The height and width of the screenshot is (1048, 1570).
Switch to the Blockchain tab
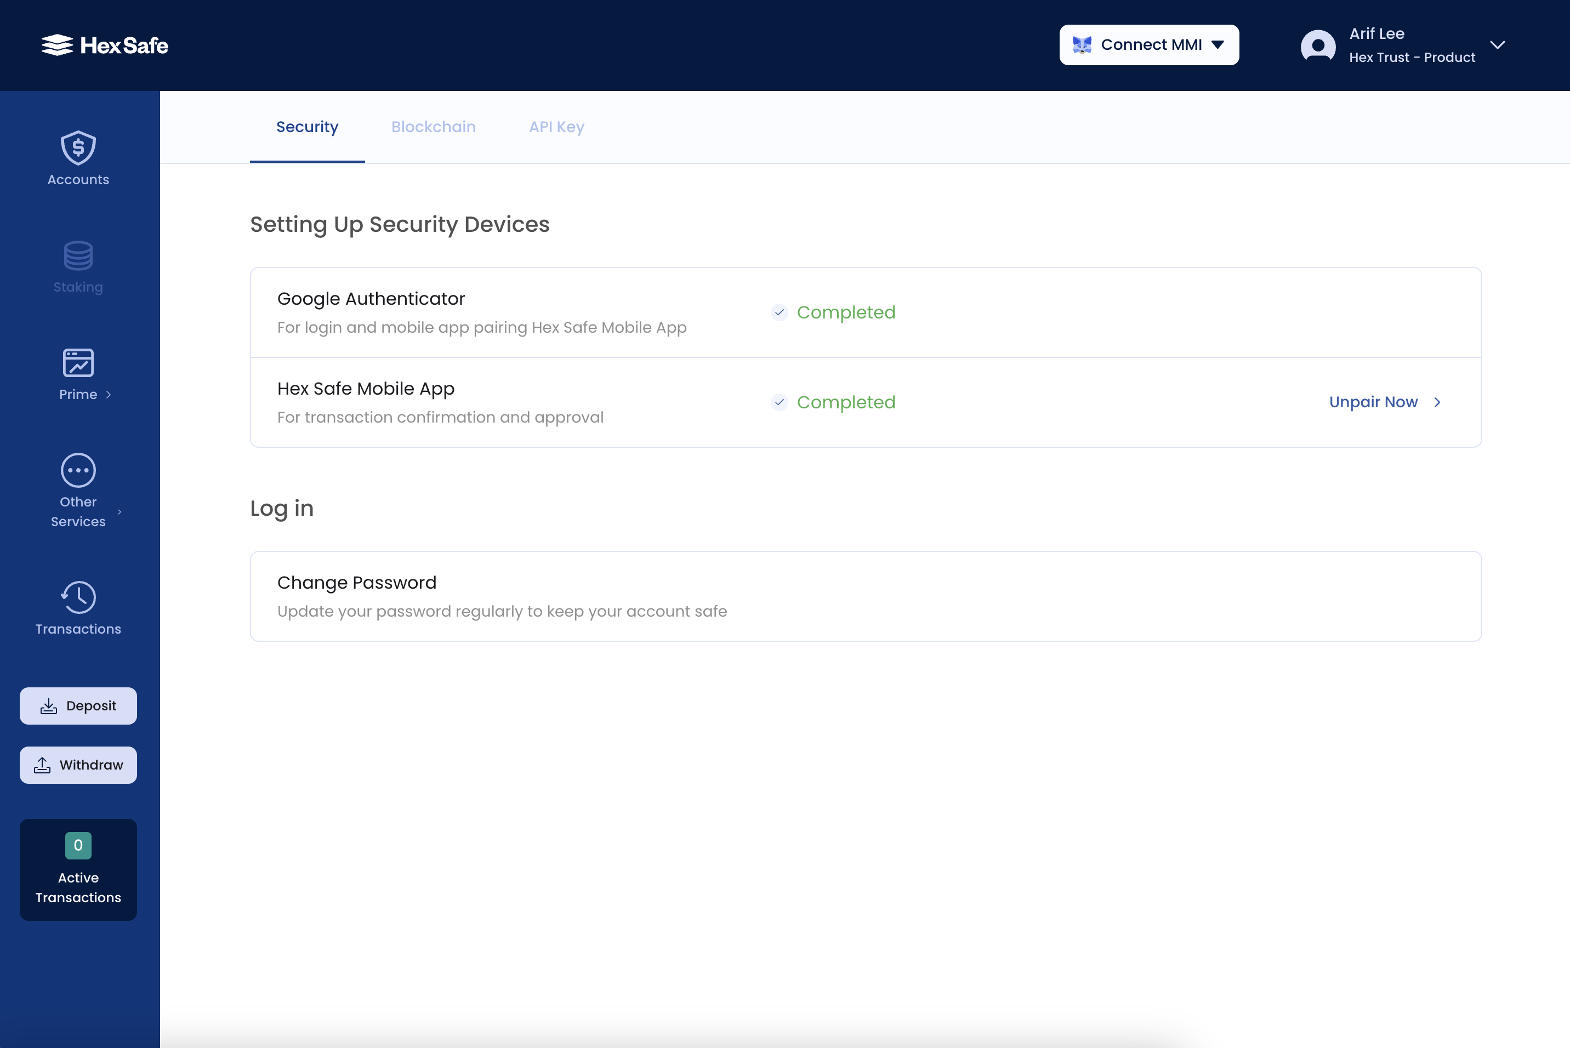(x=434, y=127)
